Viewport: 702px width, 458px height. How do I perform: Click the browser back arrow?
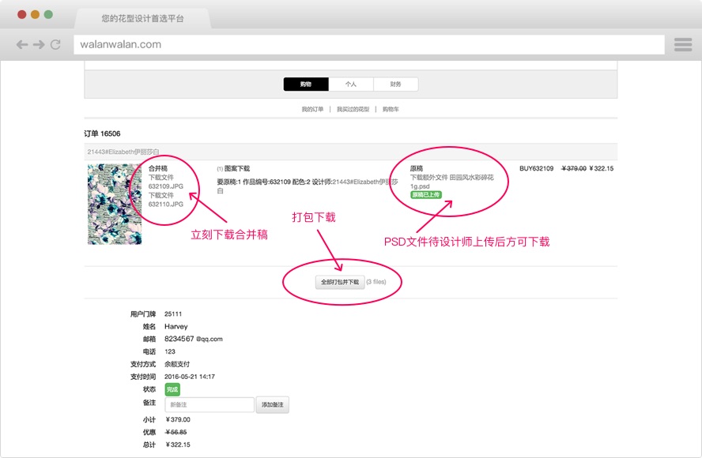pyautogui.click(x=21, y=45)
